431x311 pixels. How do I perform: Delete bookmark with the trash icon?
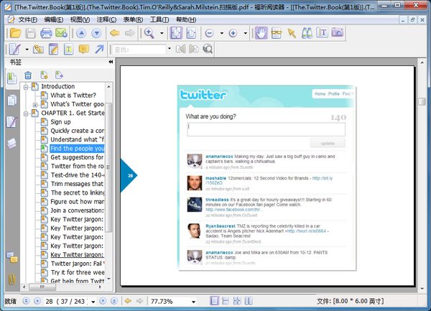pyautogui.click(x=28, y=75)
